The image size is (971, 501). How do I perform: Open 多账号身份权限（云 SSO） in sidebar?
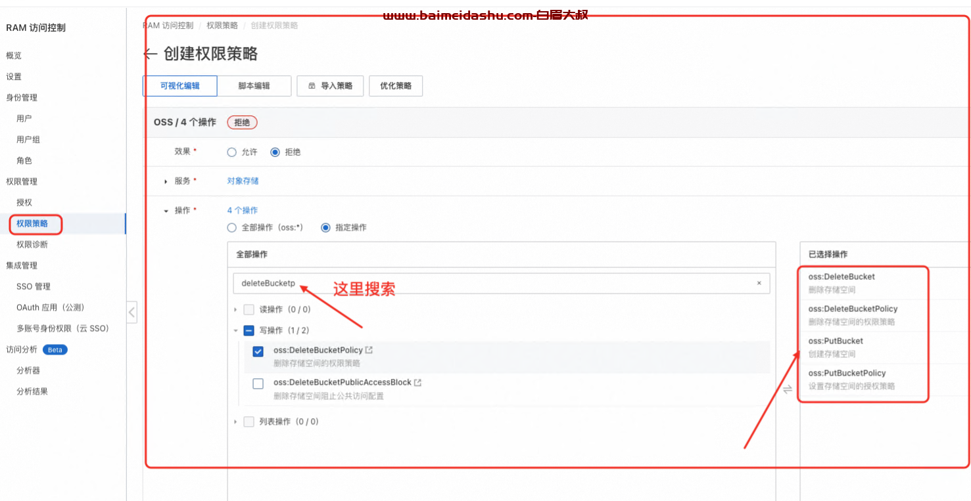click(x=63, y=328)
